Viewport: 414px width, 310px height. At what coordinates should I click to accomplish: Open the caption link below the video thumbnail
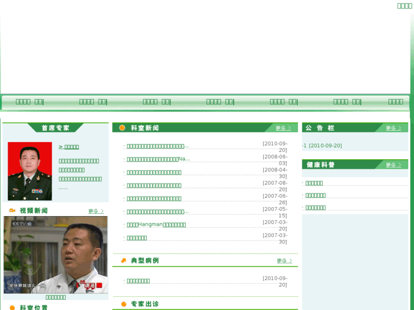[x=55, y=297]
